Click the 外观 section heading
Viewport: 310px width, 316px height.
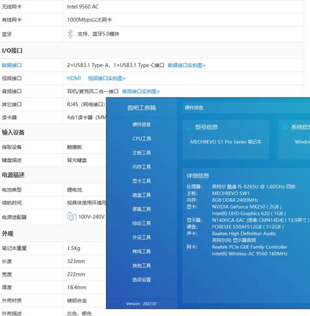pyautogui.click(x=7, y=233)
